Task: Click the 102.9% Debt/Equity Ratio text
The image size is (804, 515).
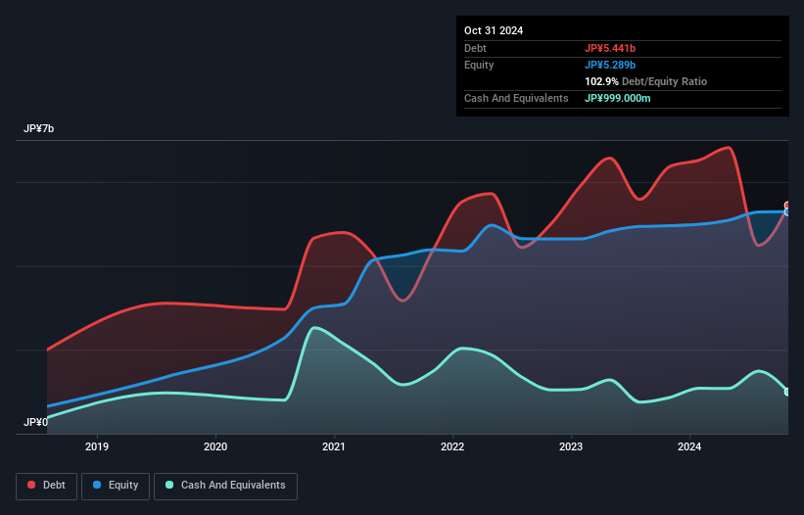Action: 645,81
